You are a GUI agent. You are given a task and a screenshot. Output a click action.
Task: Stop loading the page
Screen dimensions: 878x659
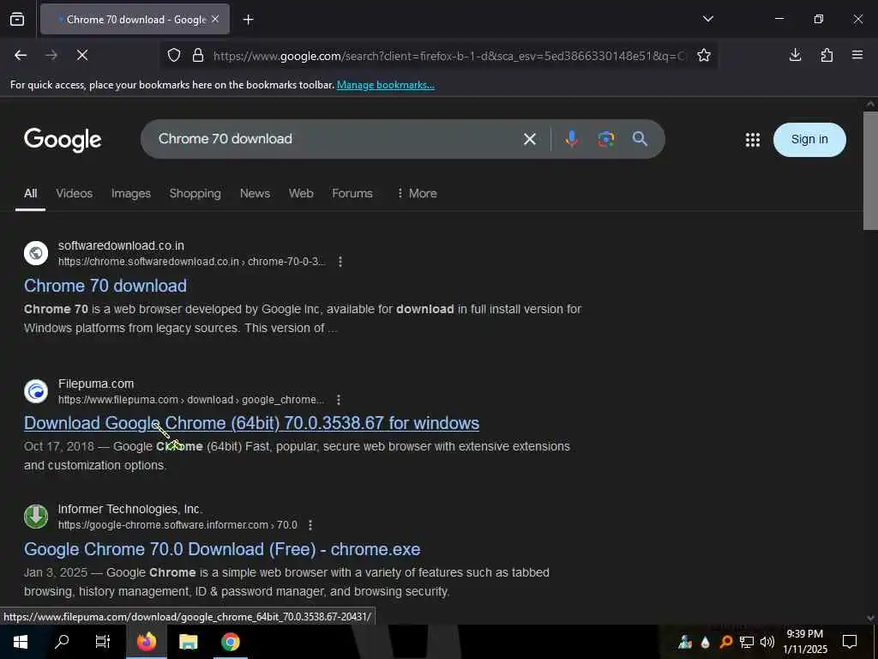(81, 55)
